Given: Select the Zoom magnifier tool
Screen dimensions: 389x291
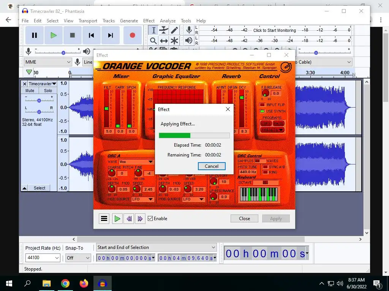Looking at the screenshot, I should tap(153, 41).
